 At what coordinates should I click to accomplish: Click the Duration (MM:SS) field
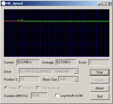coord(39,96)
